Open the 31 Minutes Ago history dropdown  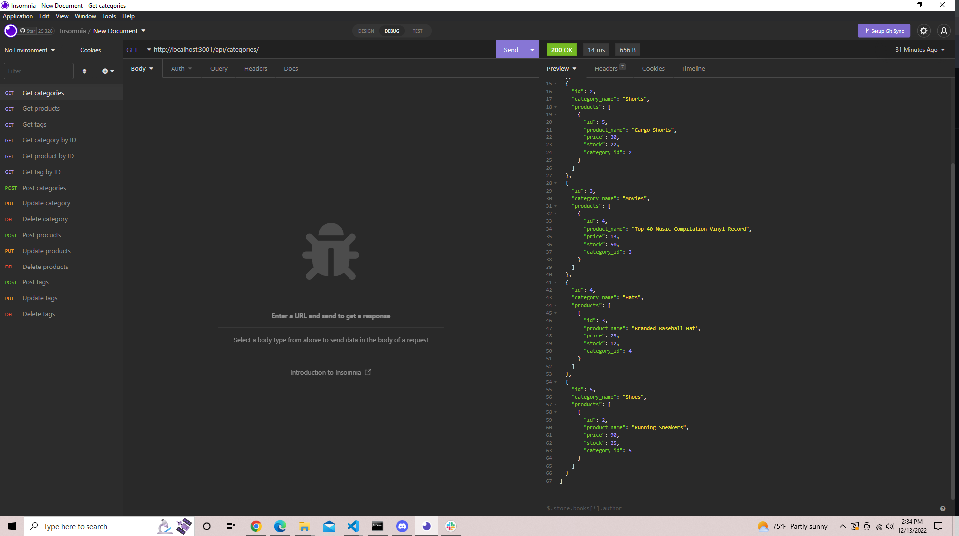[920, 50]
